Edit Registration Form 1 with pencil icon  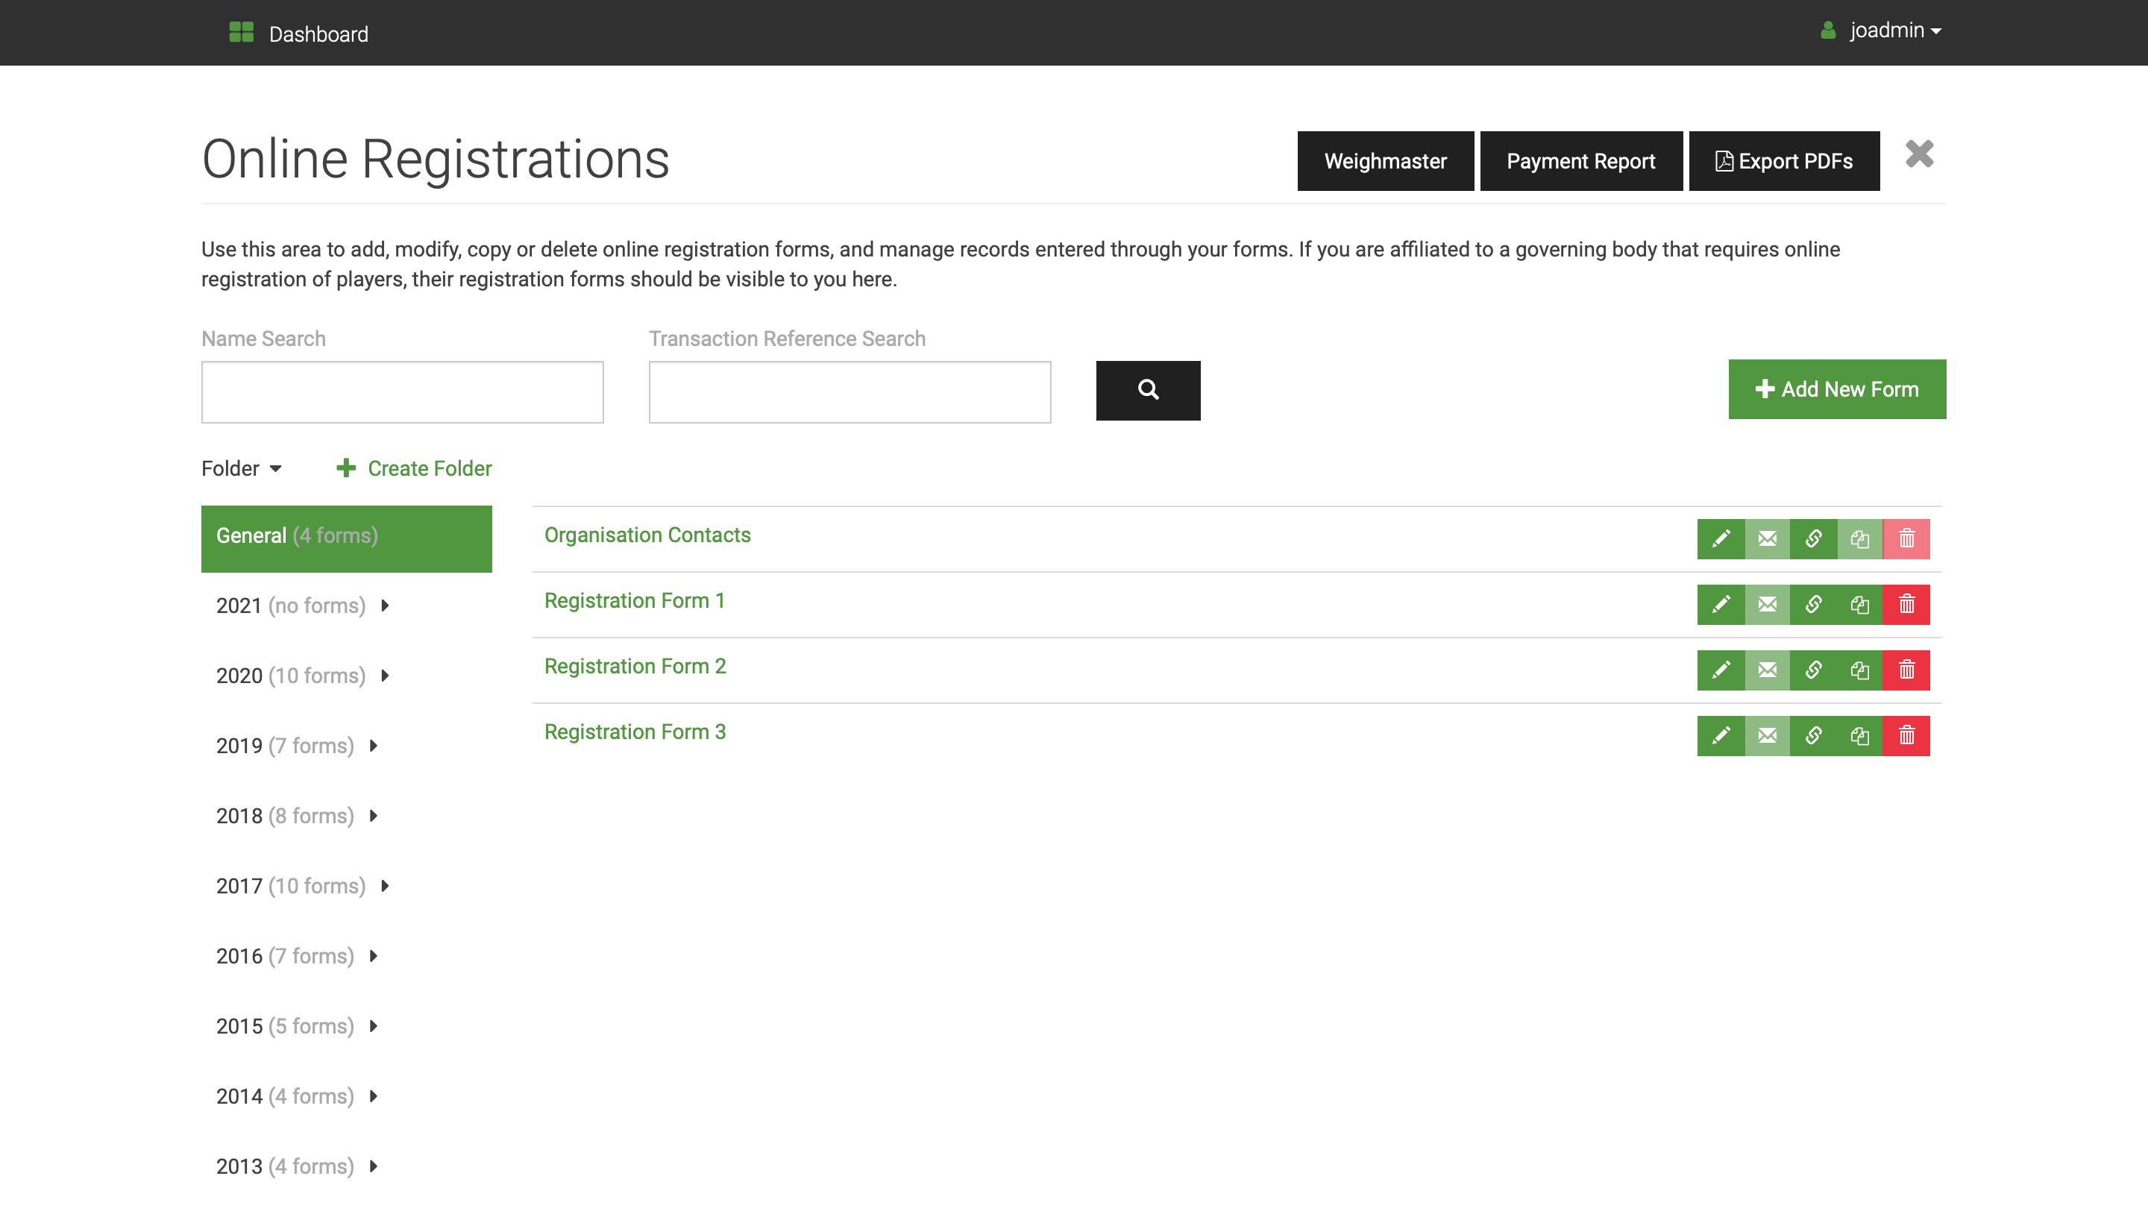coord(1721,604)
